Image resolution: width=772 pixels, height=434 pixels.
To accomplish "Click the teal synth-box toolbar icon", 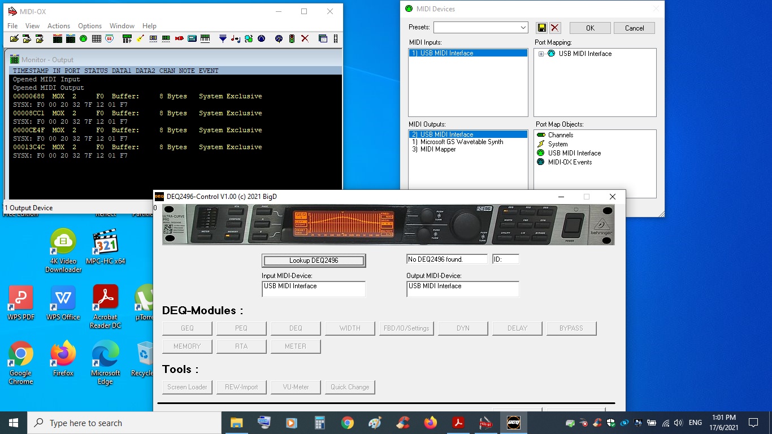I will (x=192, y=39).
